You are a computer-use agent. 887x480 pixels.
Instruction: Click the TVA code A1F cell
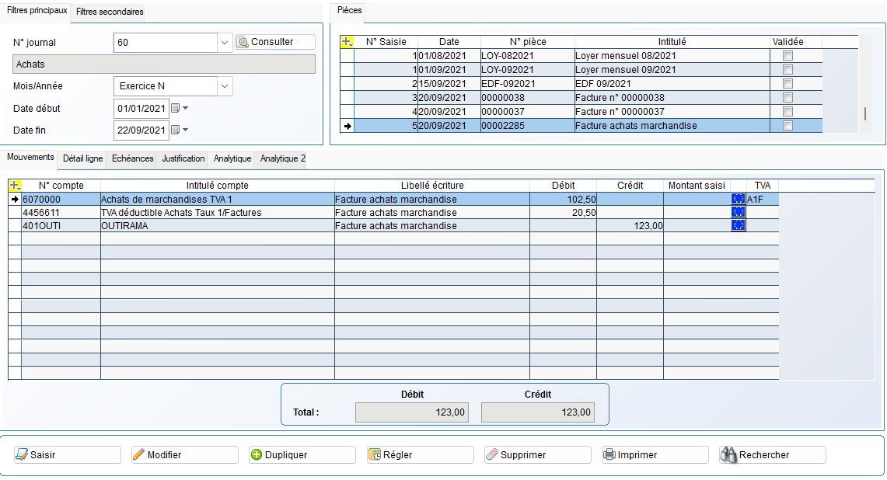(x=762, y=199)
